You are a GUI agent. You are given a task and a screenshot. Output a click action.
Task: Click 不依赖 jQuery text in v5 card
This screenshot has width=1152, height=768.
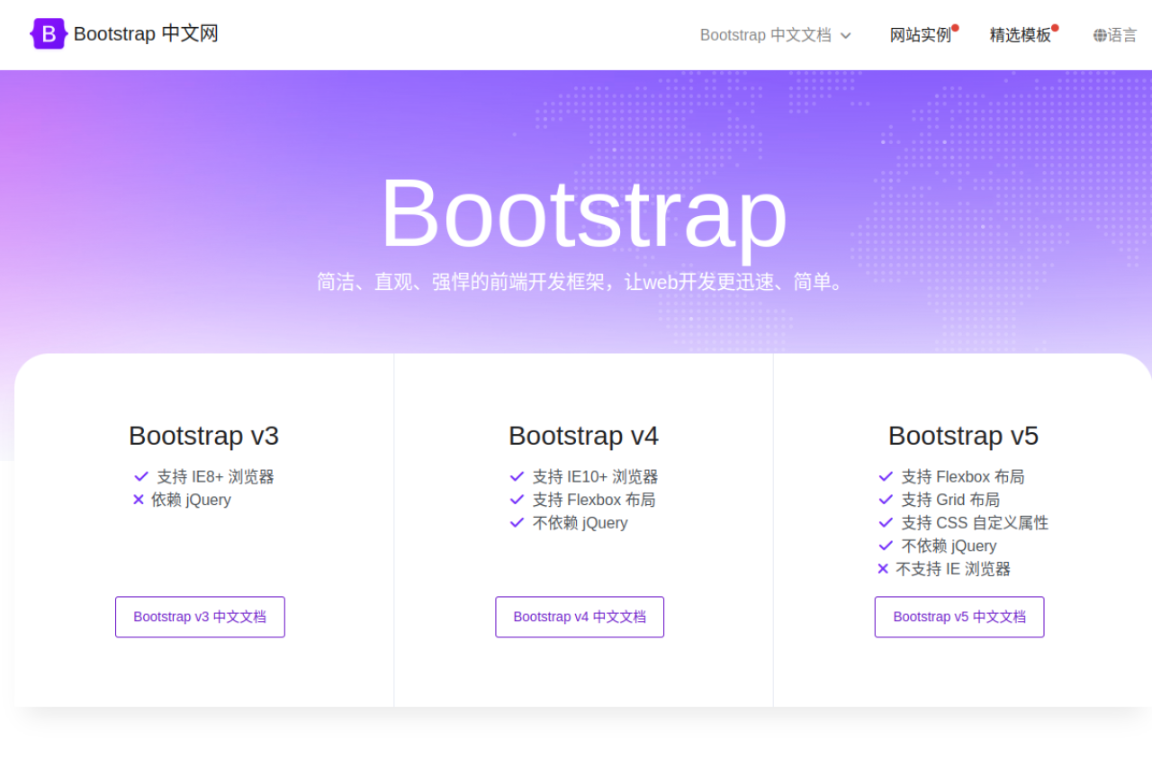(949, 546)
